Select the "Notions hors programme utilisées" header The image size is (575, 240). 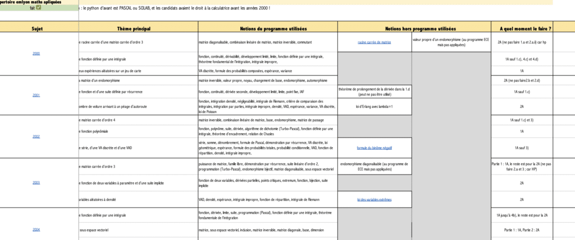[414, 27]
